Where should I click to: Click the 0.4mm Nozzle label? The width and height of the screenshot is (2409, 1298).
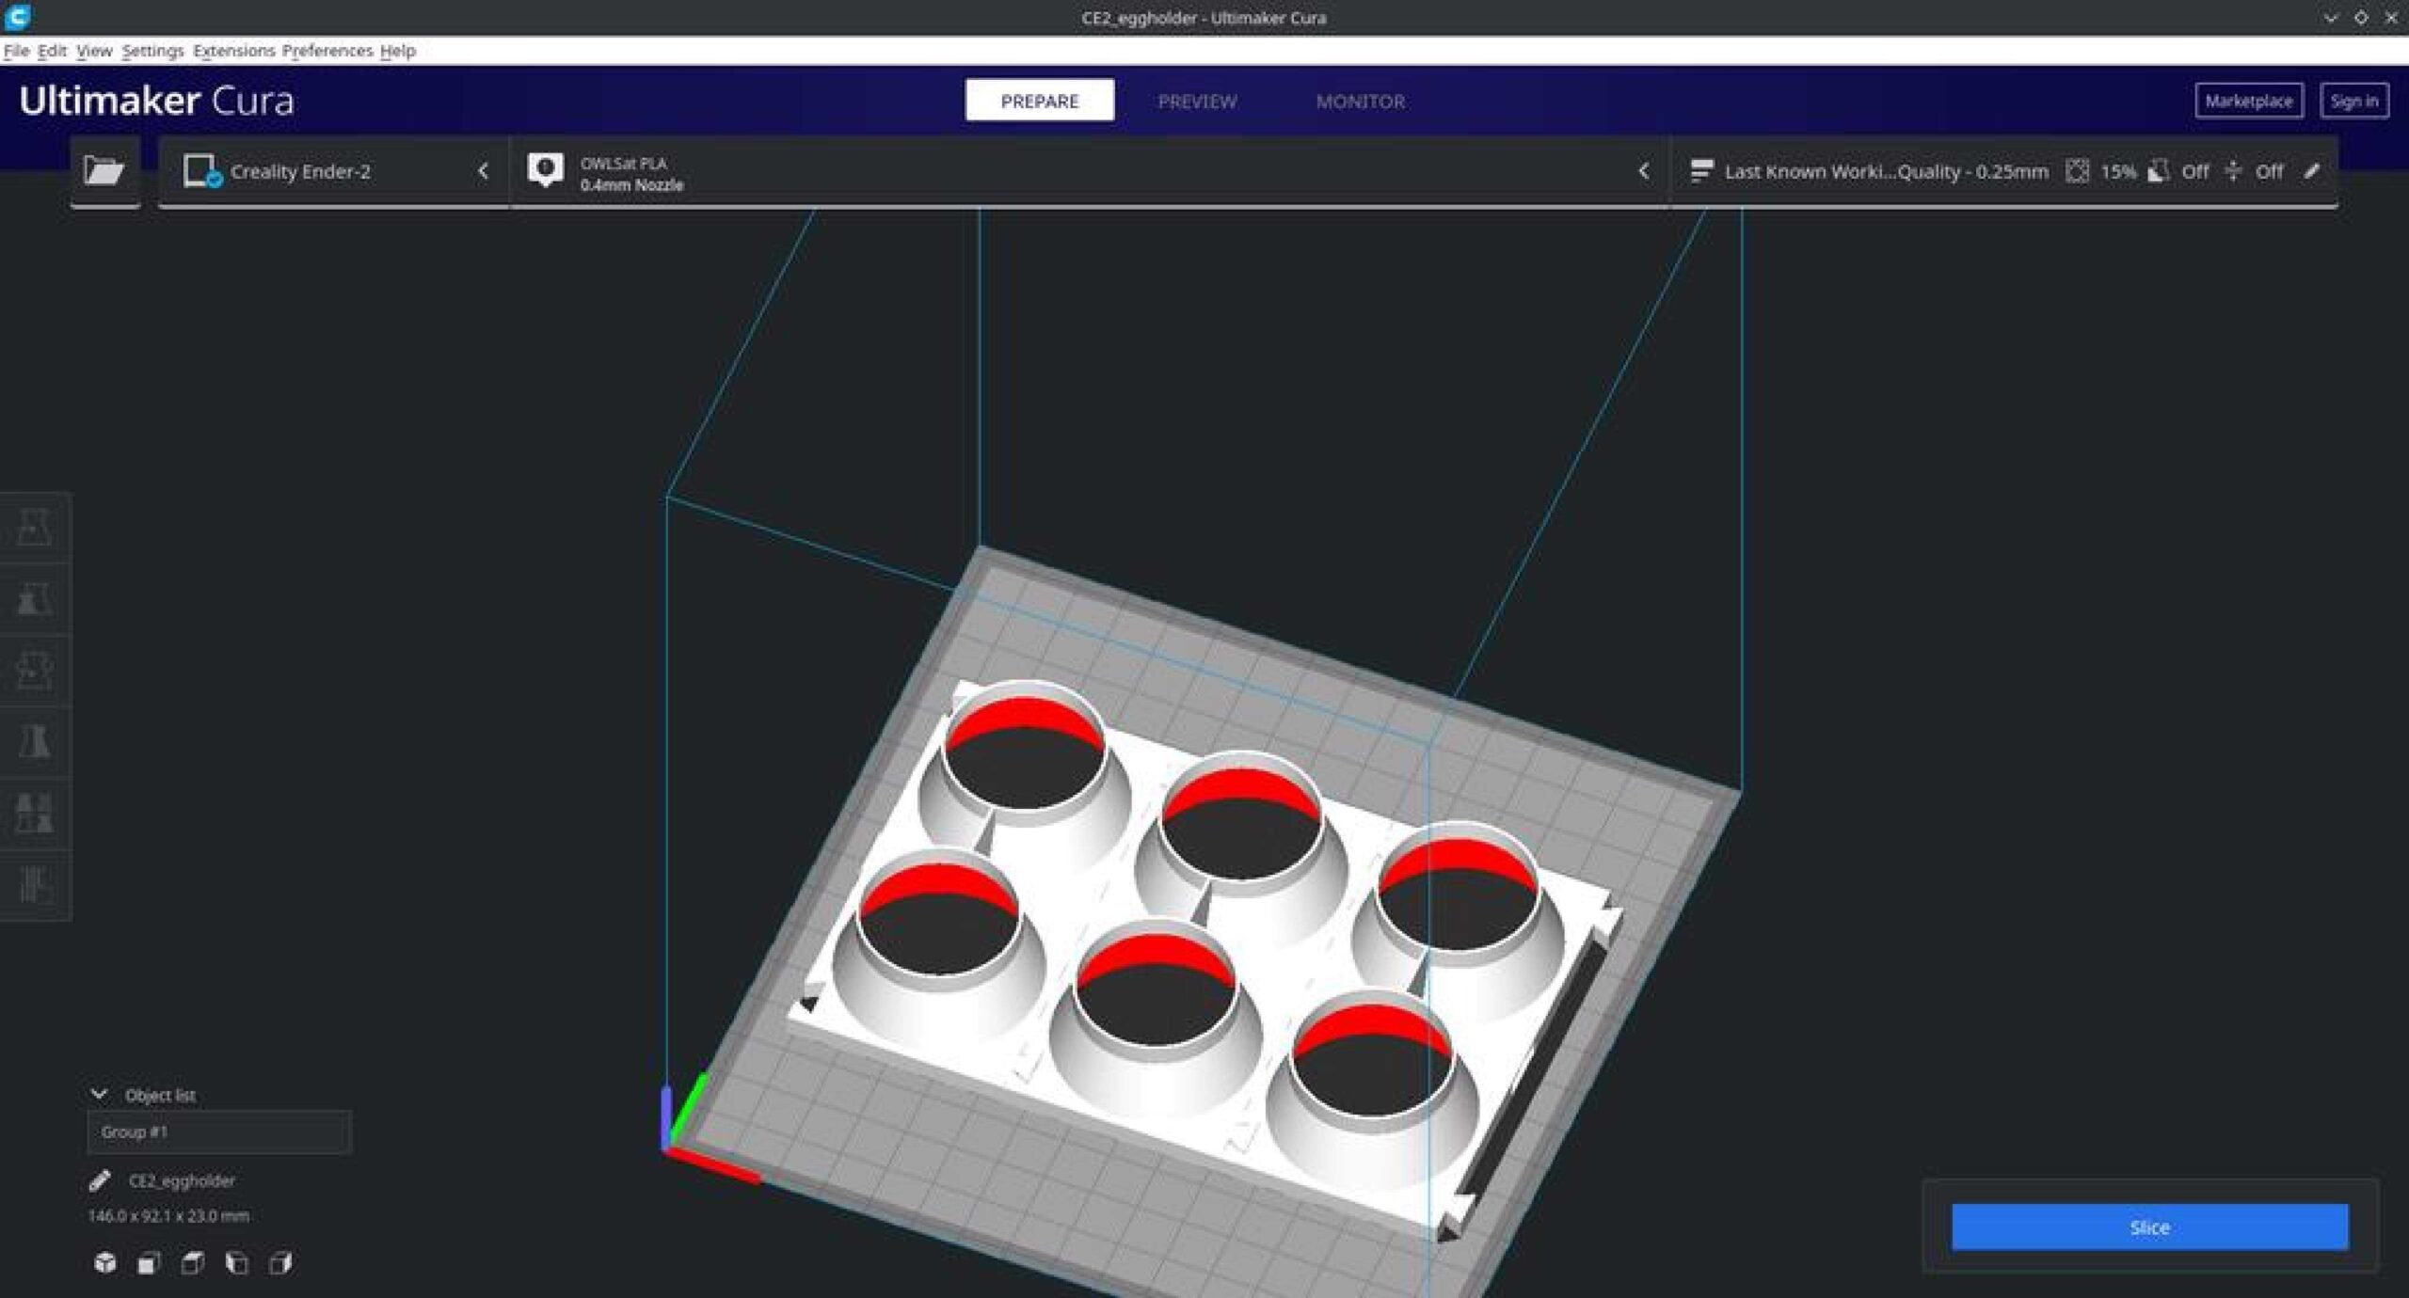click(631, 185)
